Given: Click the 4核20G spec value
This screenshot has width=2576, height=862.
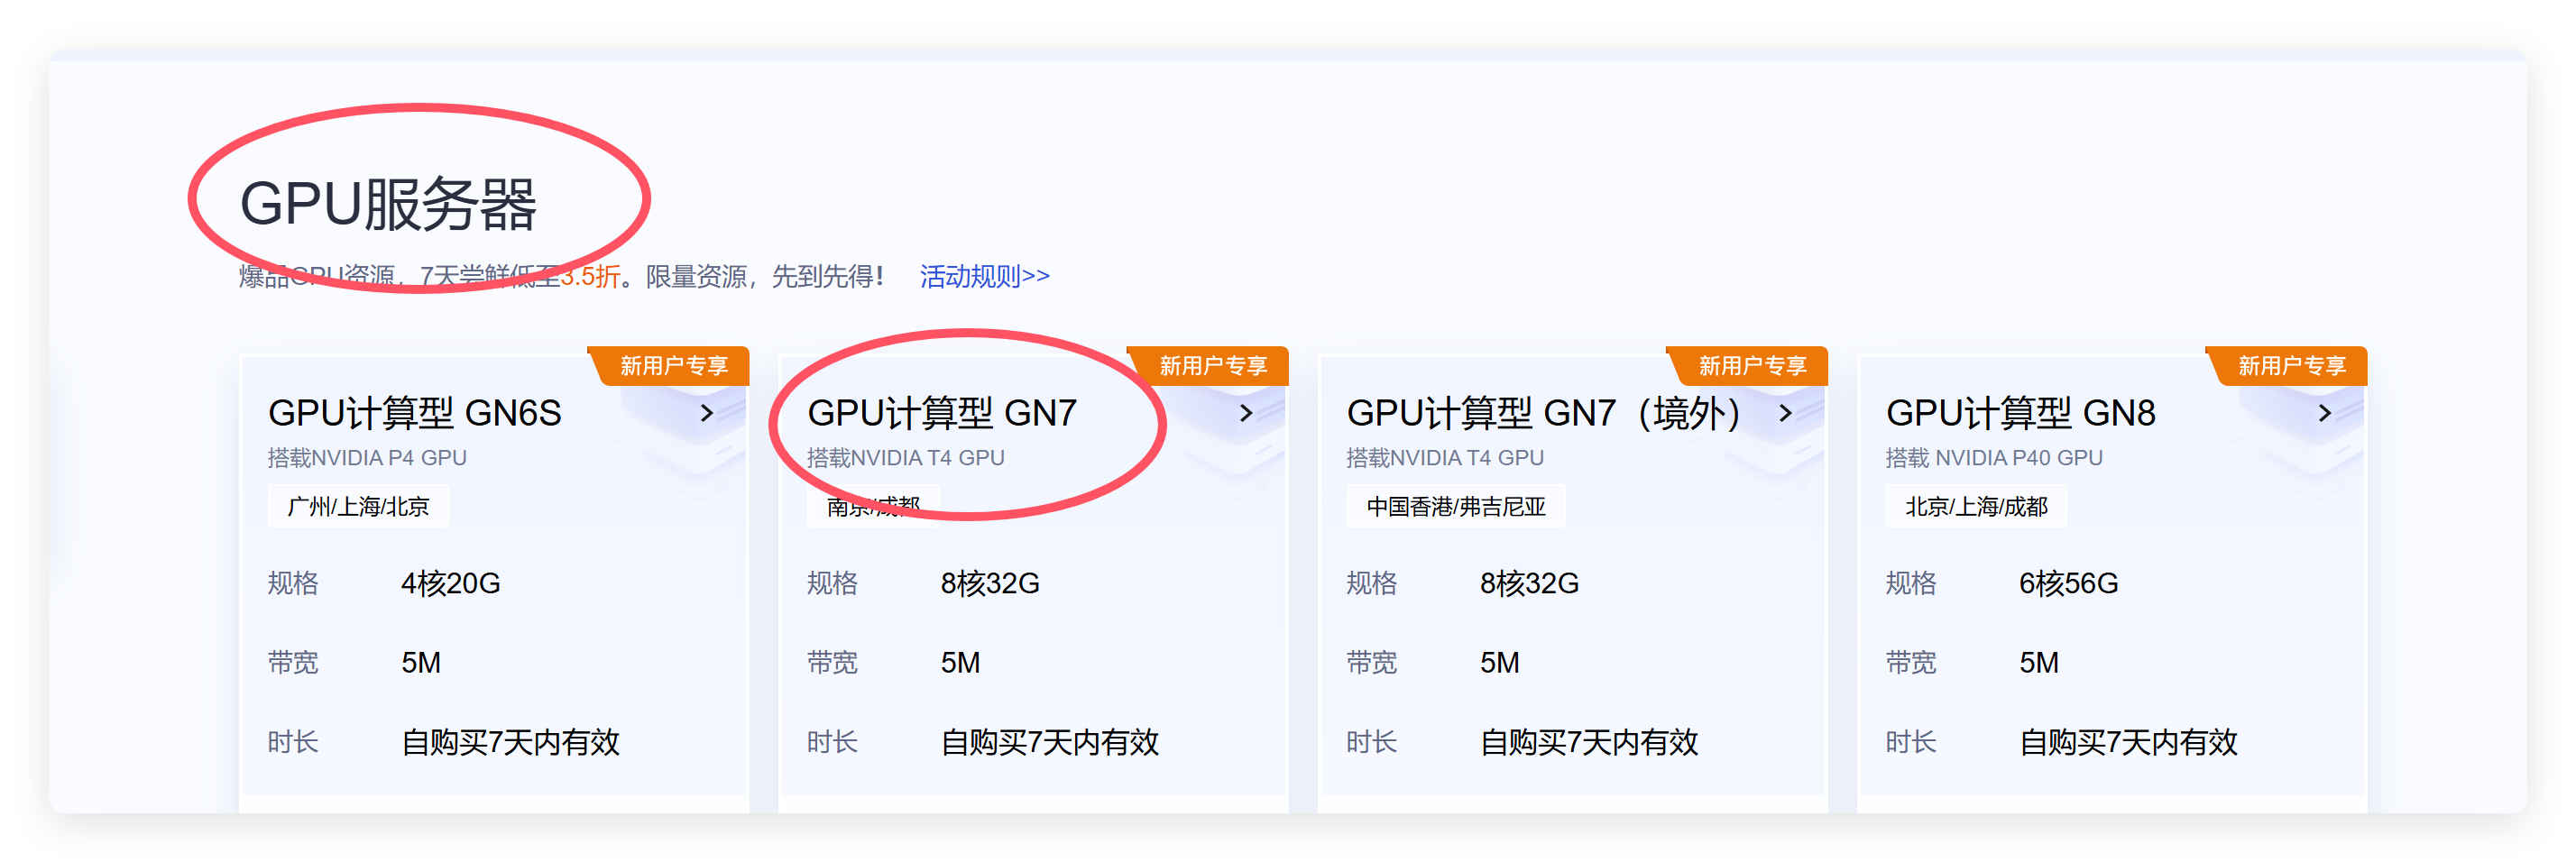Looking at the screenshot, I should [x=451, y=583].
